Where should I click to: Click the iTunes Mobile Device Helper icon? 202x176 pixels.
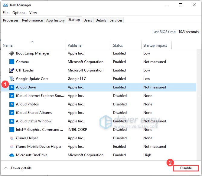pos(12,147)
